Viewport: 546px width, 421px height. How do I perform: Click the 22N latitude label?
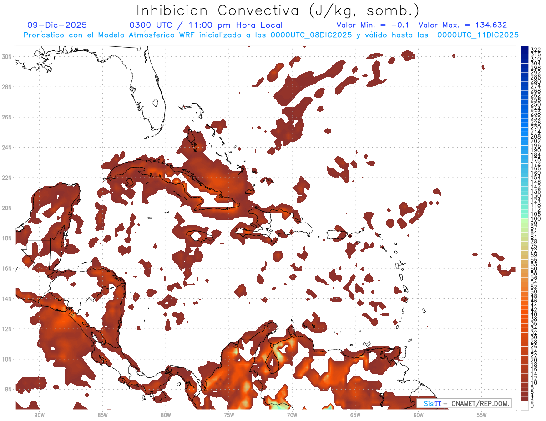coord(8,178)
